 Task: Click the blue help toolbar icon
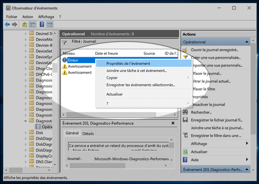click(42, 24)
